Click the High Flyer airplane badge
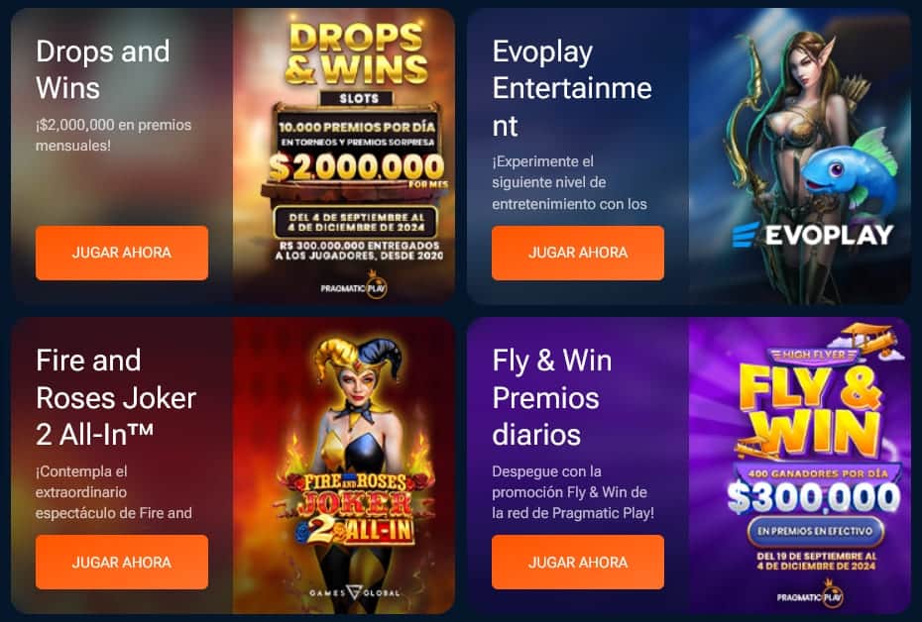 835,348
